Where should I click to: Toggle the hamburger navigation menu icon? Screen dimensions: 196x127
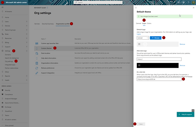coord(3,7)
